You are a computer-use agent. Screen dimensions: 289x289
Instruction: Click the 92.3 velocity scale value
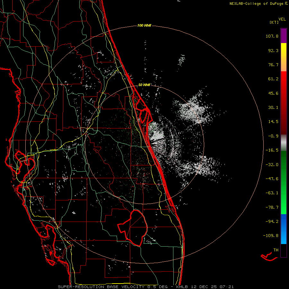pyautogui.click(x=273, y=50)
